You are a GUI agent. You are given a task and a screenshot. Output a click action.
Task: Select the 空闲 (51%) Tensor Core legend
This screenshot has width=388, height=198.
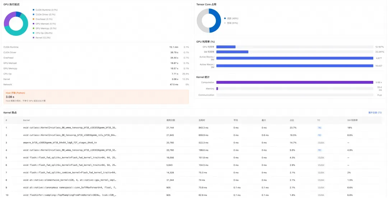click(x=231, y=23)
